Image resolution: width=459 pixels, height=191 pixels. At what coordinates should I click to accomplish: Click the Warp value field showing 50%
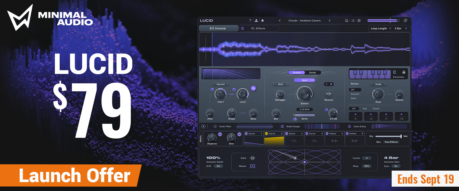[367, 166]
